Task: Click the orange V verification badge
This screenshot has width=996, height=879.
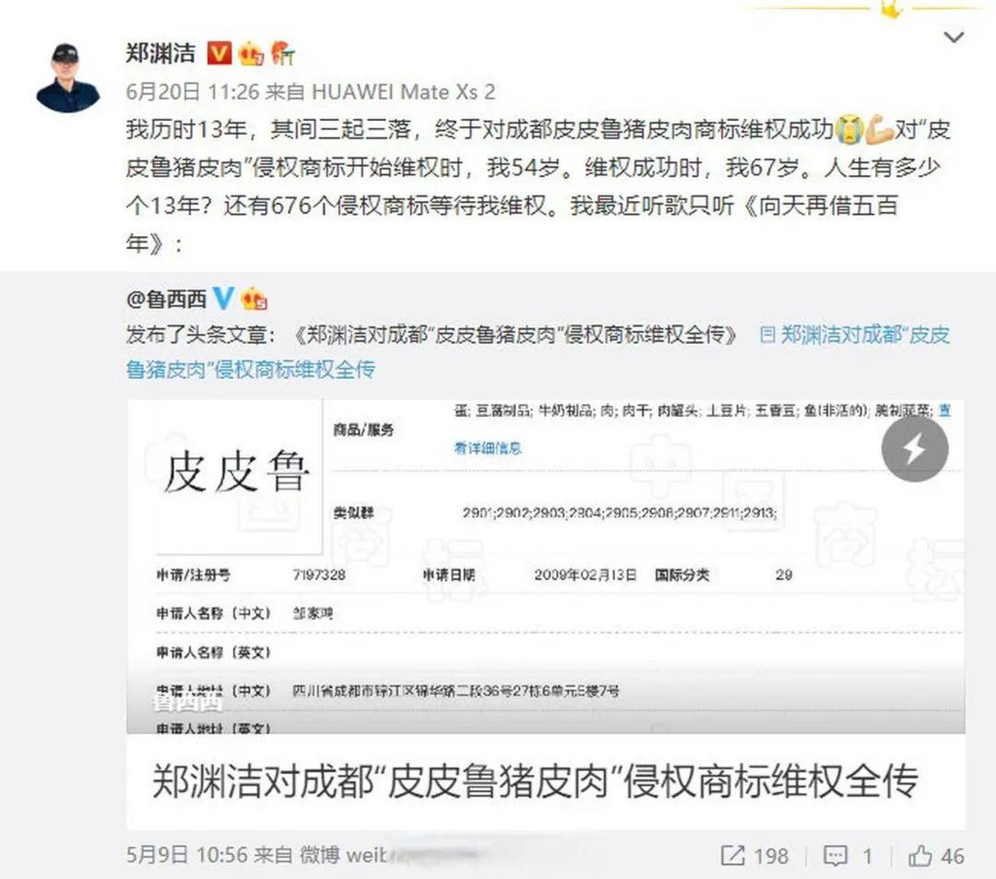Action: click(219, 53)
